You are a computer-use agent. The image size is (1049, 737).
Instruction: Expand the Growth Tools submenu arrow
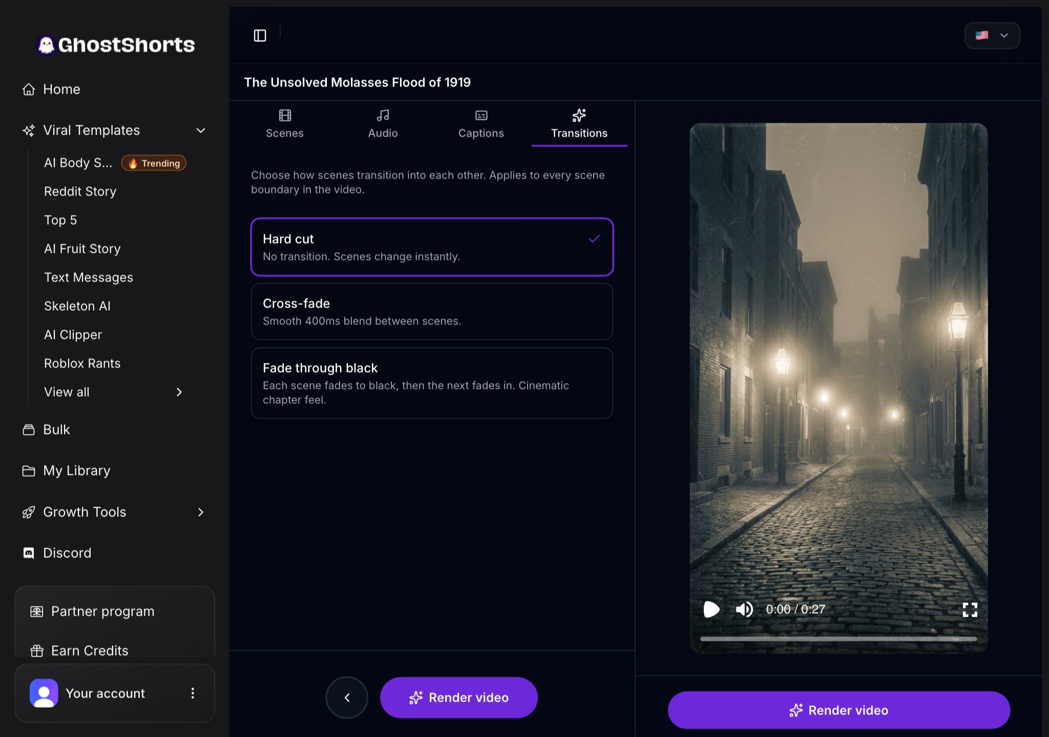(201, 512)
